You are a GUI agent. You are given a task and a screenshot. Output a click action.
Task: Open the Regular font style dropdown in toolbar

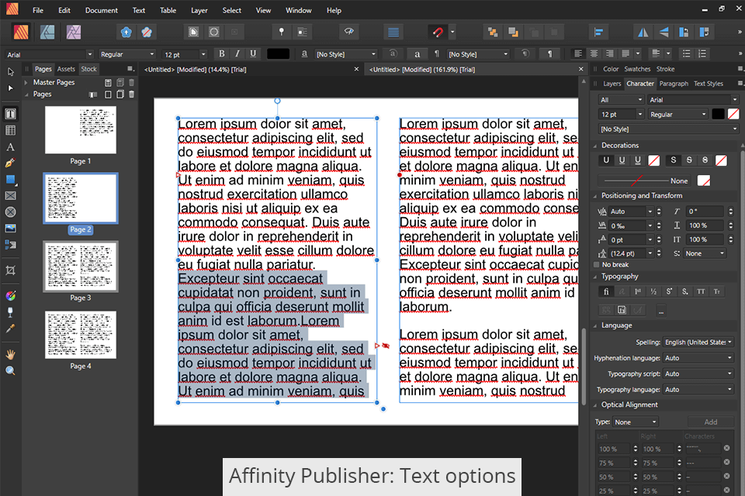126,54
